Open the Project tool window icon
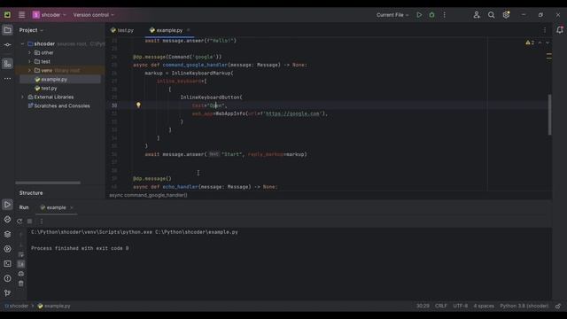Screen dimensions: 567x319 7,30
